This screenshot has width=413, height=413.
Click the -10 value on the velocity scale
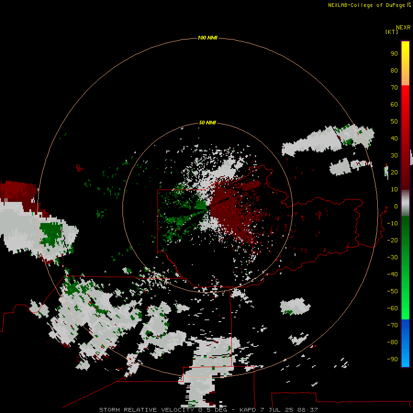(x=392, y=223)
